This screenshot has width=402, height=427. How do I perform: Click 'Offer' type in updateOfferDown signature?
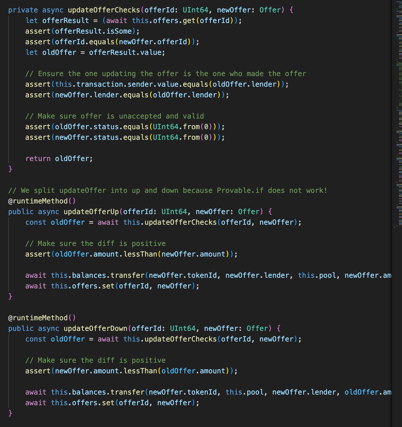tap(257, 329)
